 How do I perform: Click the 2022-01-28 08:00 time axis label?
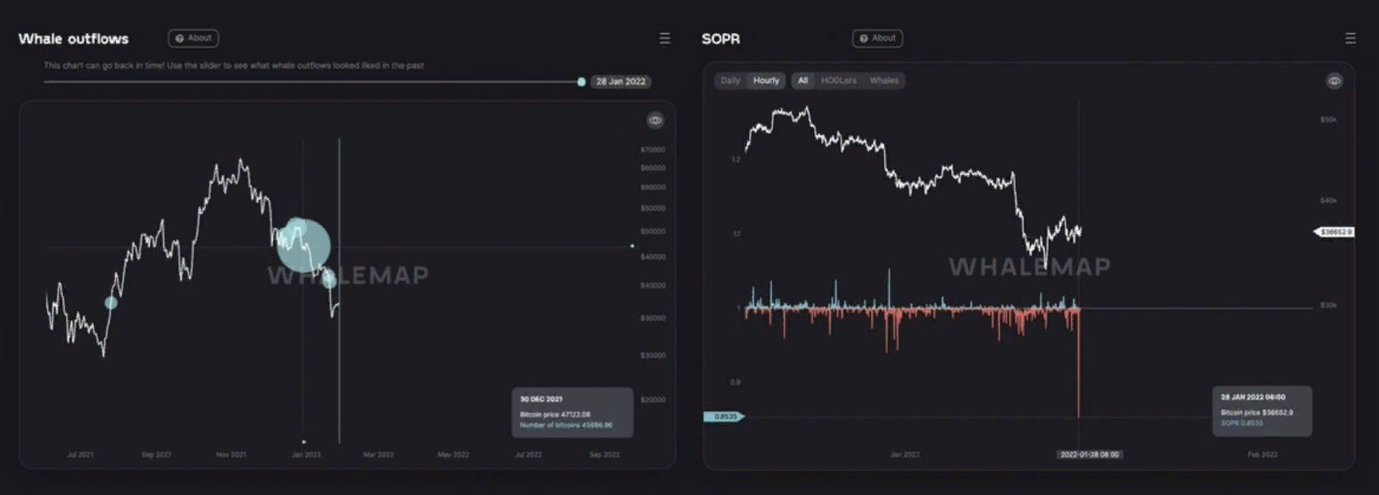(1089, 455)
